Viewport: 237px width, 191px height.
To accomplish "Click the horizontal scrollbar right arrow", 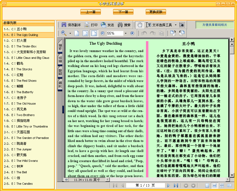I will (228, 180).
